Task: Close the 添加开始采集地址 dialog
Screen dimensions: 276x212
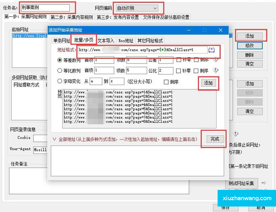Action: [x=221, y=30]
